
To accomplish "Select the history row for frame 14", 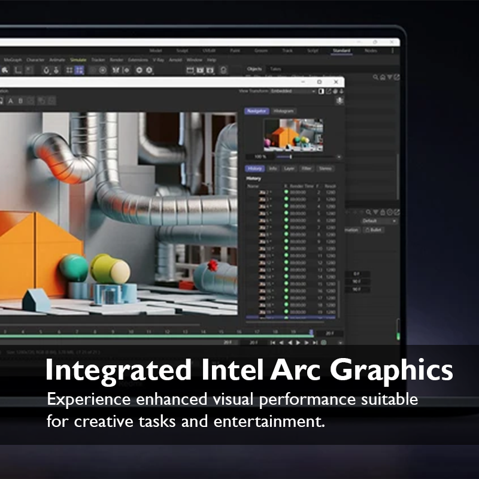I will pyautogui.click(x=291, y=277).
